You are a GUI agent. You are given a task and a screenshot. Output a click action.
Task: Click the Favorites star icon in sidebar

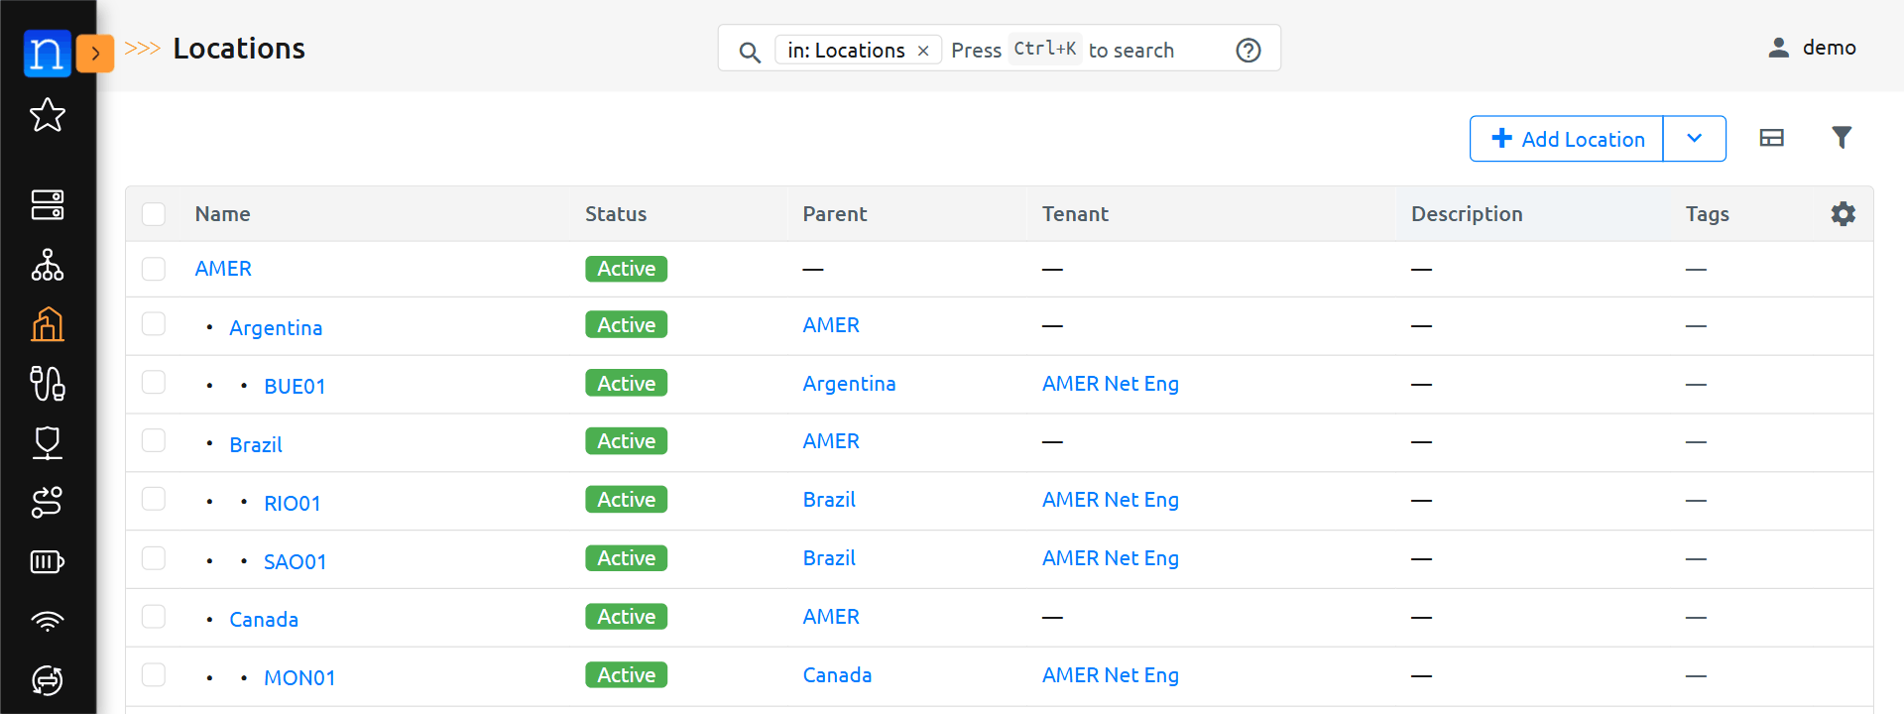tap(48, 116)
